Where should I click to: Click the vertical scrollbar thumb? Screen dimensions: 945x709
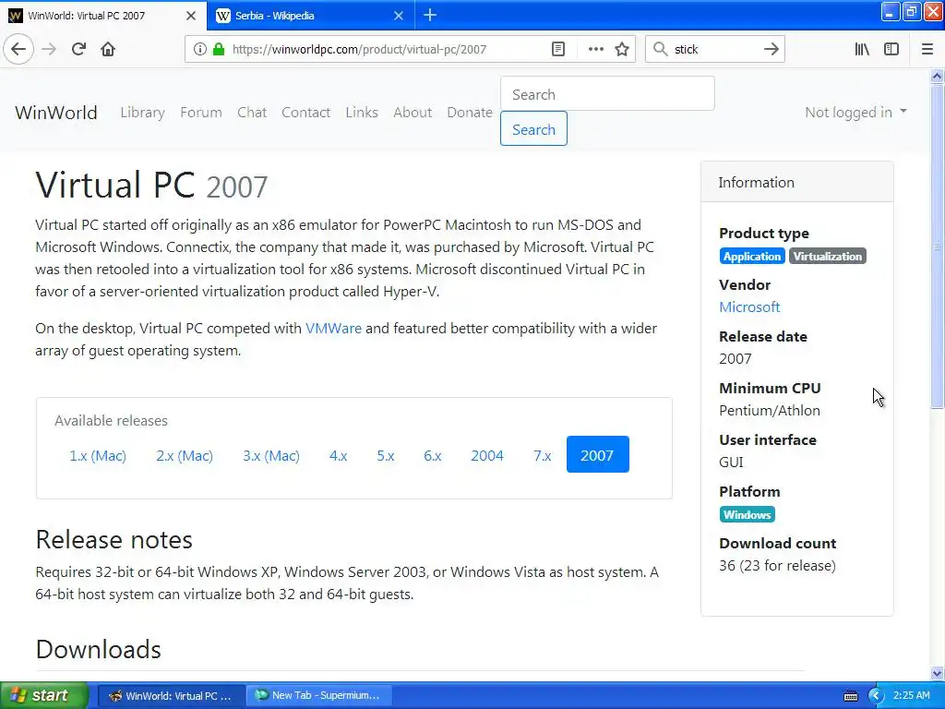pos(937,246)
